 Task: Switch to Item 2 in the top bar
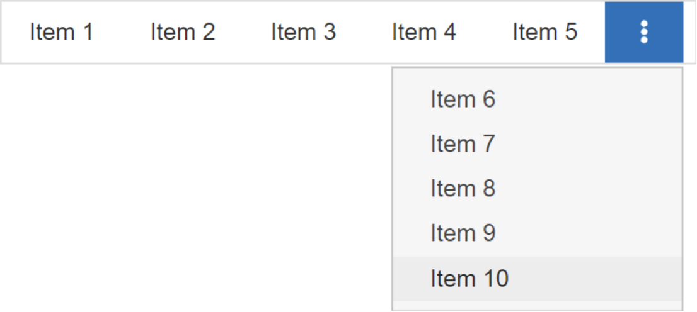(x=182, y=32)
